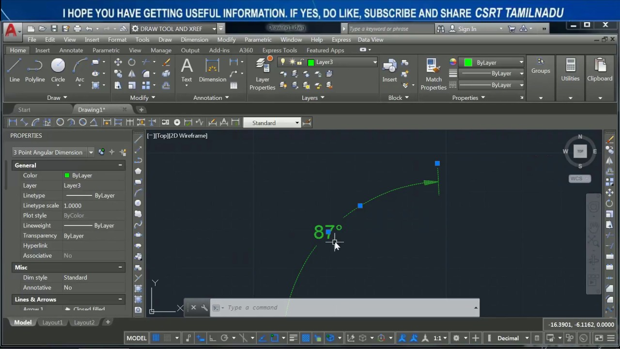Click the Dimension tool in Annotation panel

pos(213,70)
